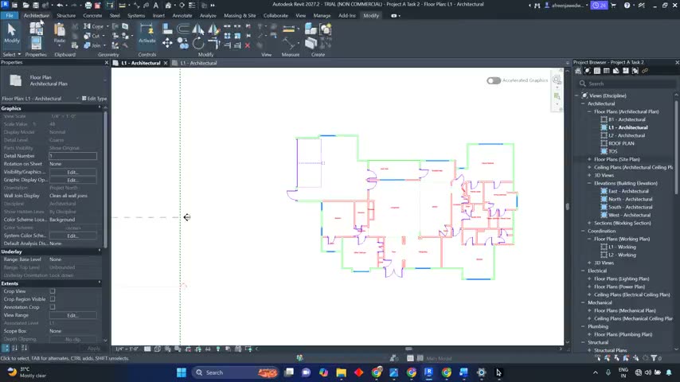Click the Edit Type button
This screenshot has height=382, width=680.
[x=94, y=99]
